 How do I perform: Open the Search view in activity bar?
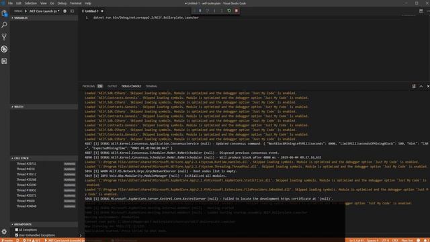(x=4, y=25)
